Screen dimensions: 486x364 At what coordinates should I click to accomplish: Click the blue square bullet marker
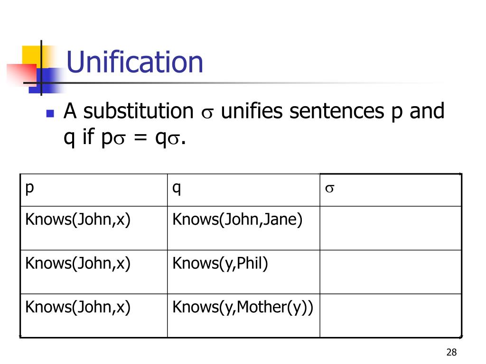[50, 113]
